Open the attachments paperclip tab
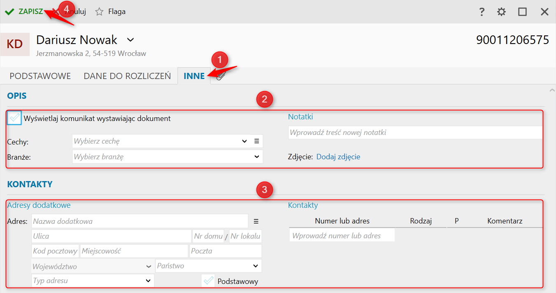556x293 pixels. coord(221,76)
